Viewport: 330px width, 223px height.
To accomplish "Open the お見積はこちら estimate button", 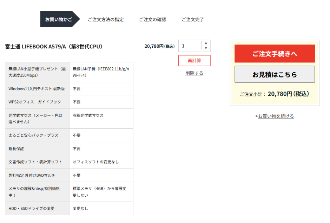I will [275, 74].
